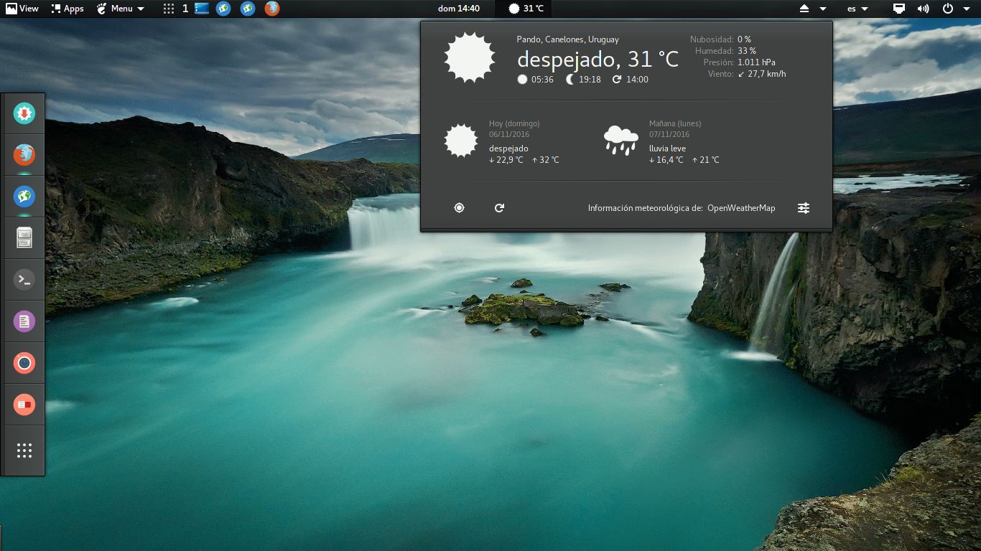This screenshot has height=551, width=981.
Task: Open the purple text editor dock icon
Action: 24,321
